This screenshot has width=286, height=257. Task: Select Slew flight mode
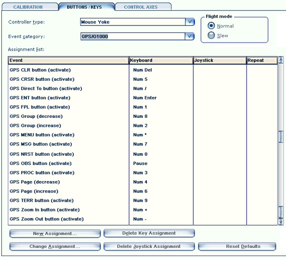coord(211,36)
